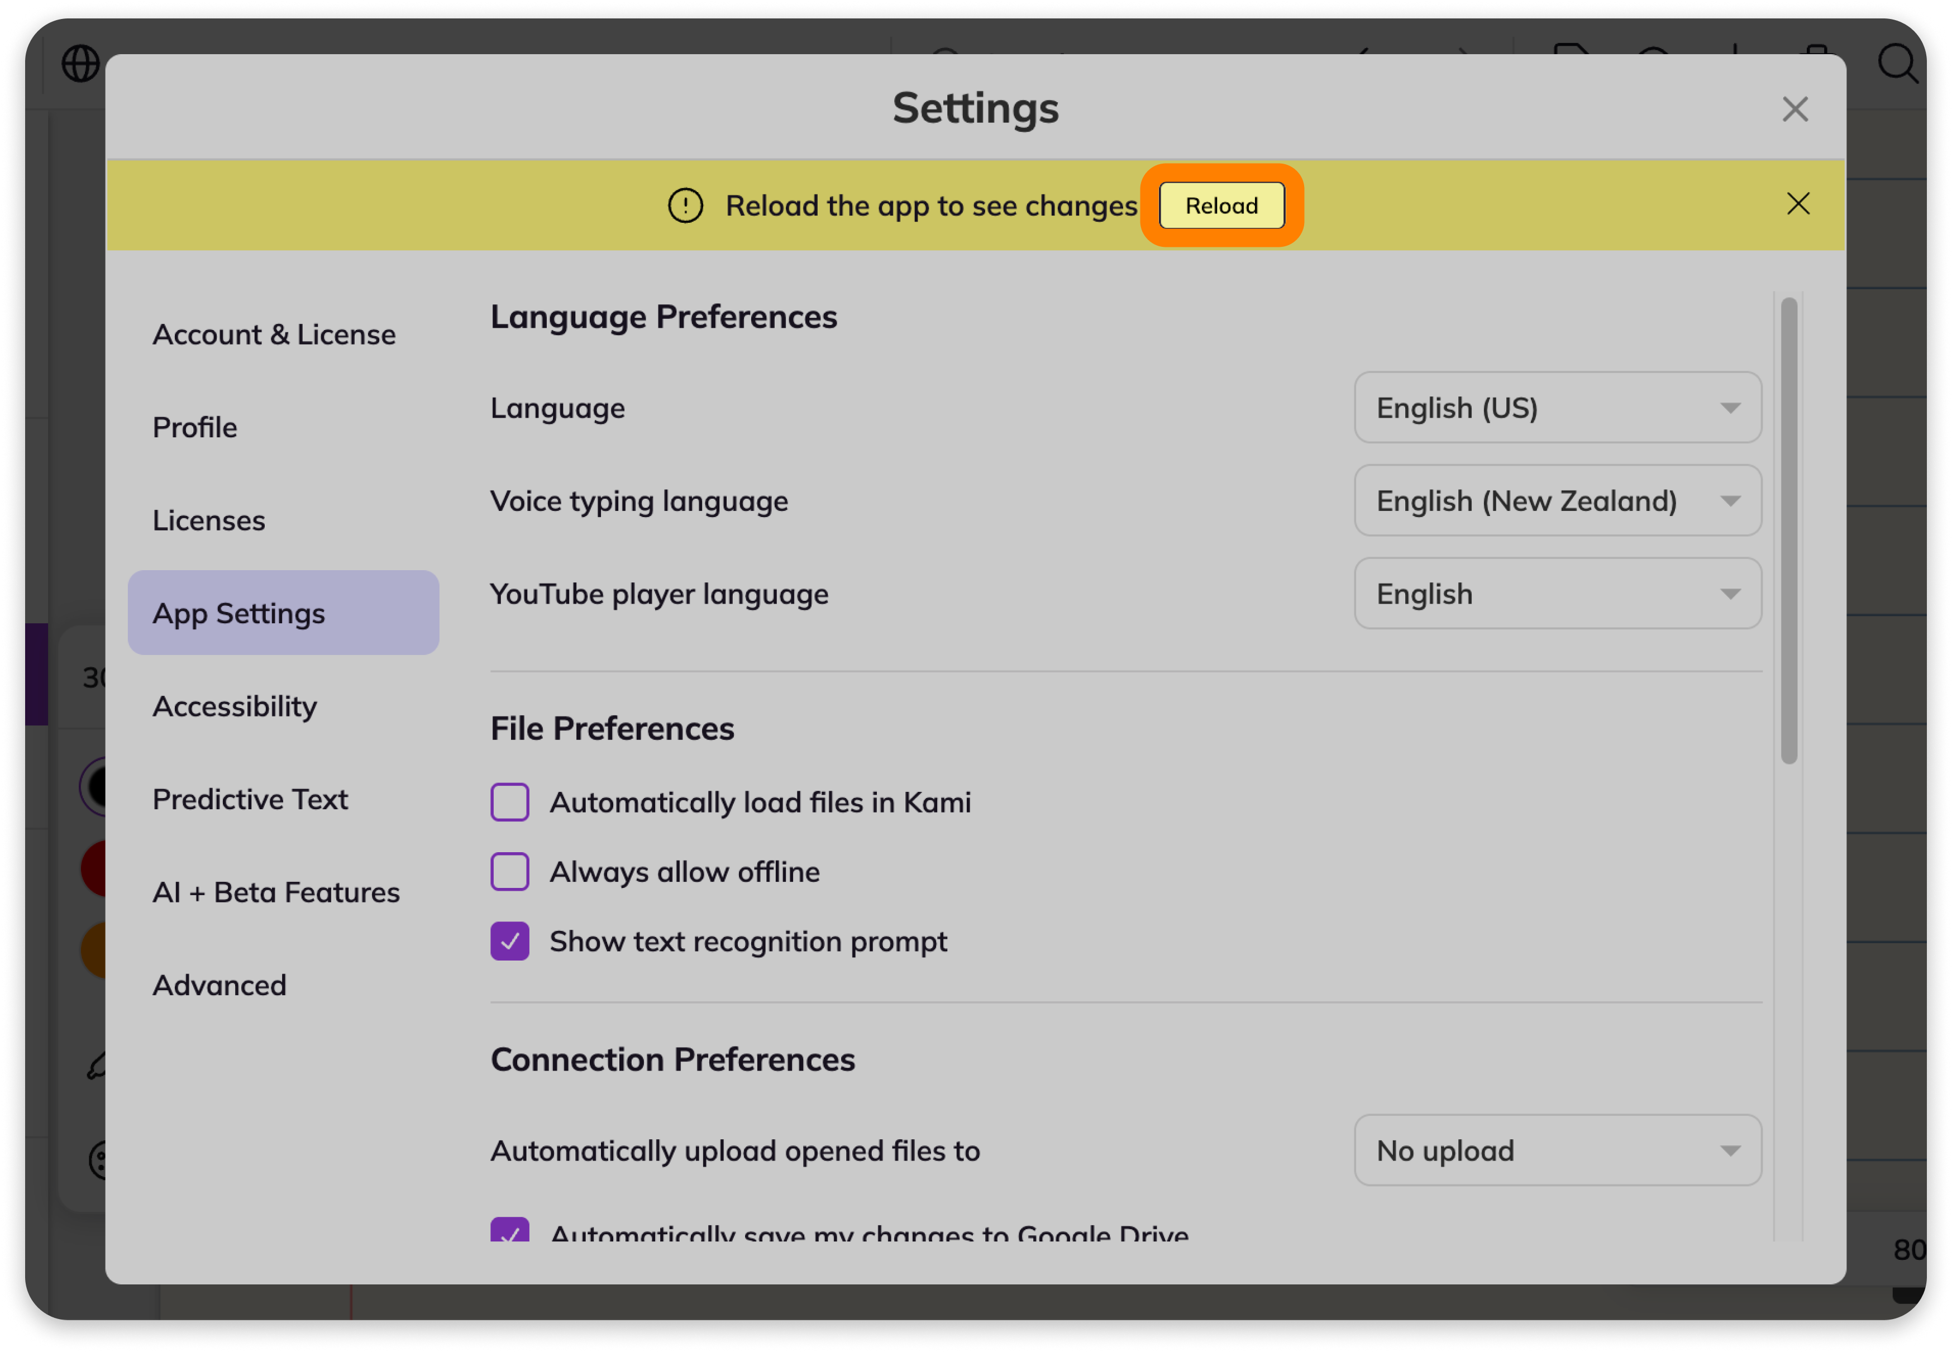Click the warning icon in the reload banner
This screenshot has height=1352, width=1952.
pos(685,206)
